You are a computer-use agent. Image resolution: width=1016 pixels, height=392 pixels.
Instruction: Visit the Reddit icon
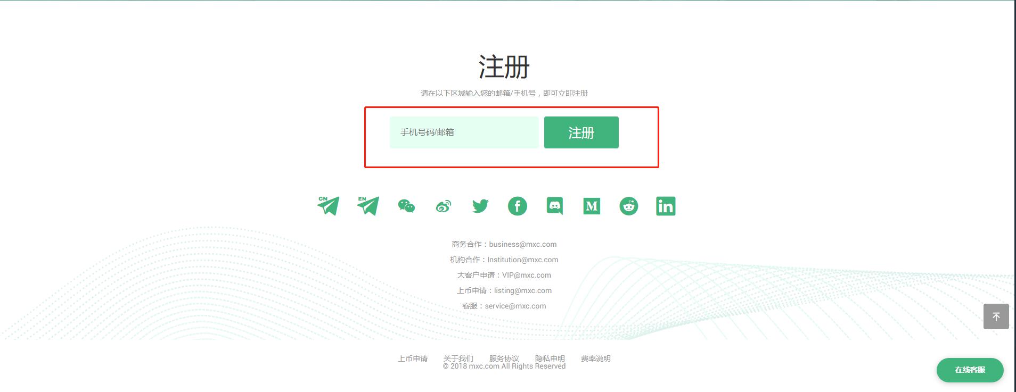pos(629,206)
